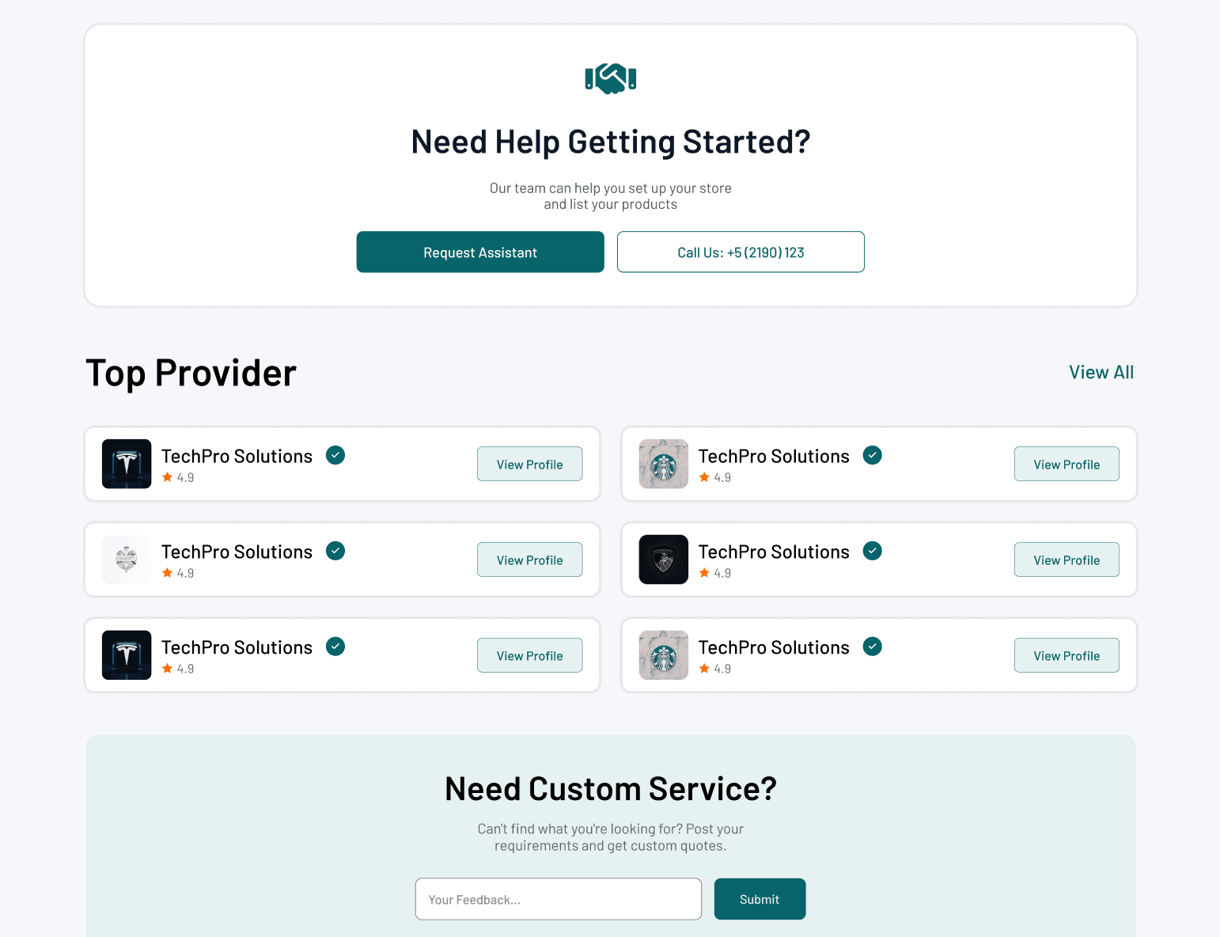Open the View All providers link
Viewport: 1220px width, 937px height.
pyautogui.click(x=1101, y=372)
